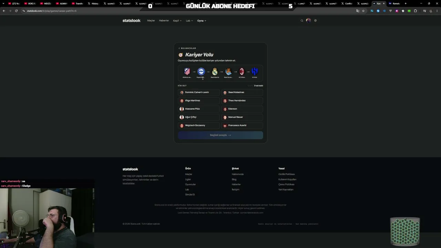Screen dimensions: 441x248
Task: Switch to the Transfer browser tab
Action: click(78, 3)
